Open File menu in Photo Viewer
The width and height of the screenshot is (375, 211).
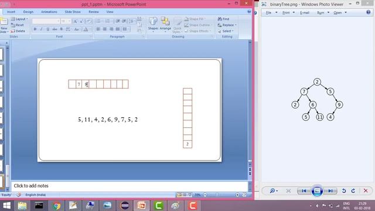(x=271, y=13)
